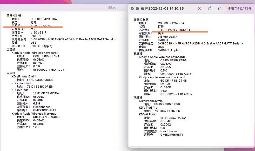Select serial 'GMRX1R66H8TT' in iMac window
This screenshot has height=151, width=255.
coord(45,110)
